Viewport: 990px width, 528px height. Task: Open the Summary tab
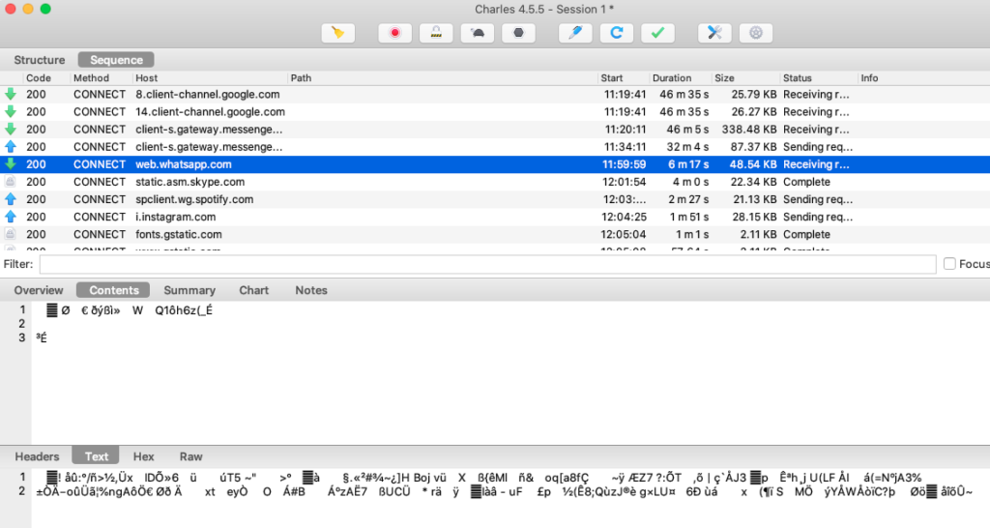(x=189, y=290)
